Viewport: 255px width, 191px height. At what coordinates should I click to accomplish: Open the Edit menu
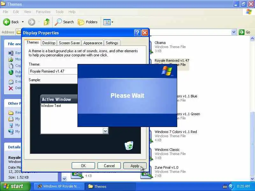pos(16,12)
